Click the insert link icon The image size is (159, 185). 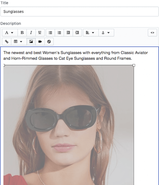pos(7,42)
